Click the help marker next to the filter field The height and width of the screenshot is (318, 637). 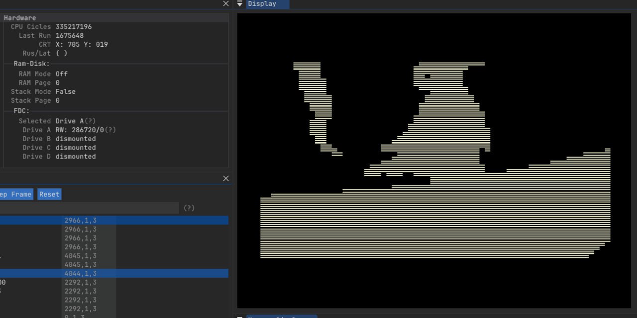189,208
